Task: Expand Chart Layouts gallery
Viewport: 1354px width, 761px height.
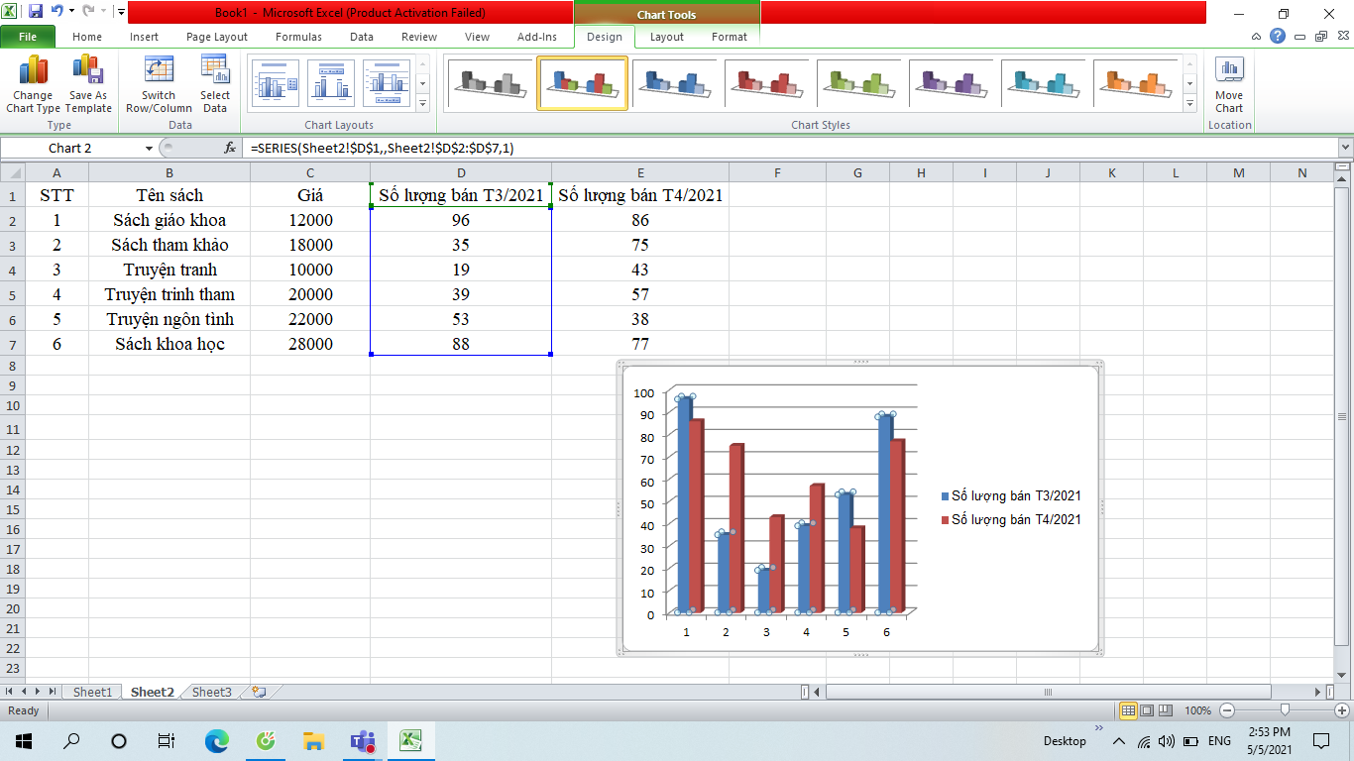Action: point(422,103)
